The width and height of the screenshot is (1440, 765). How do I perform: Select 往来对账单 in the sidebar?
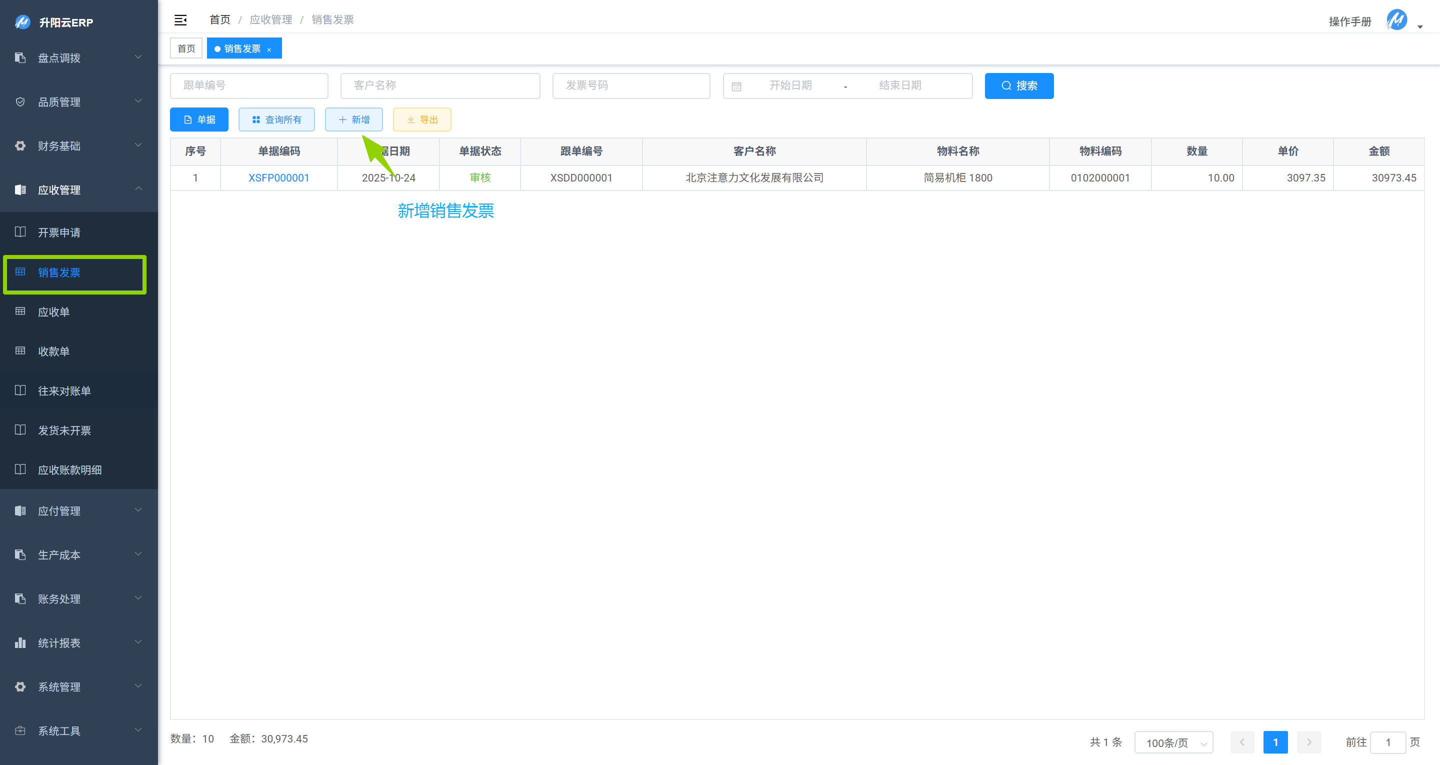(x=20, y=390)
